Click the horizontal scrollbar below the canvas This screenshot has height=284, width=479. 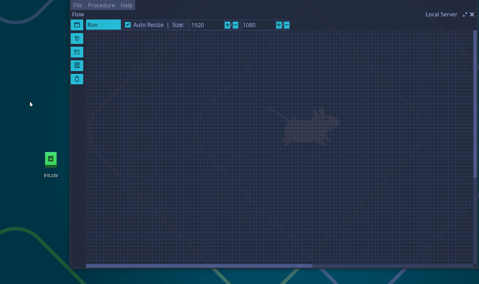(199, 266)
